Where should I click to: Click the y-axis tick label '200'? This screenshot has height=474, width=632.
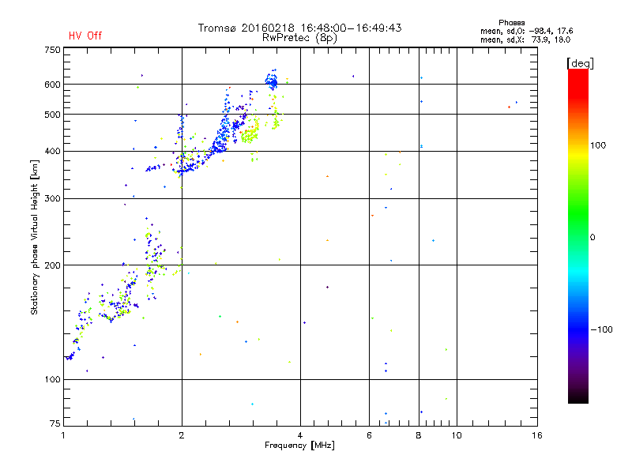tap(52, 265)
